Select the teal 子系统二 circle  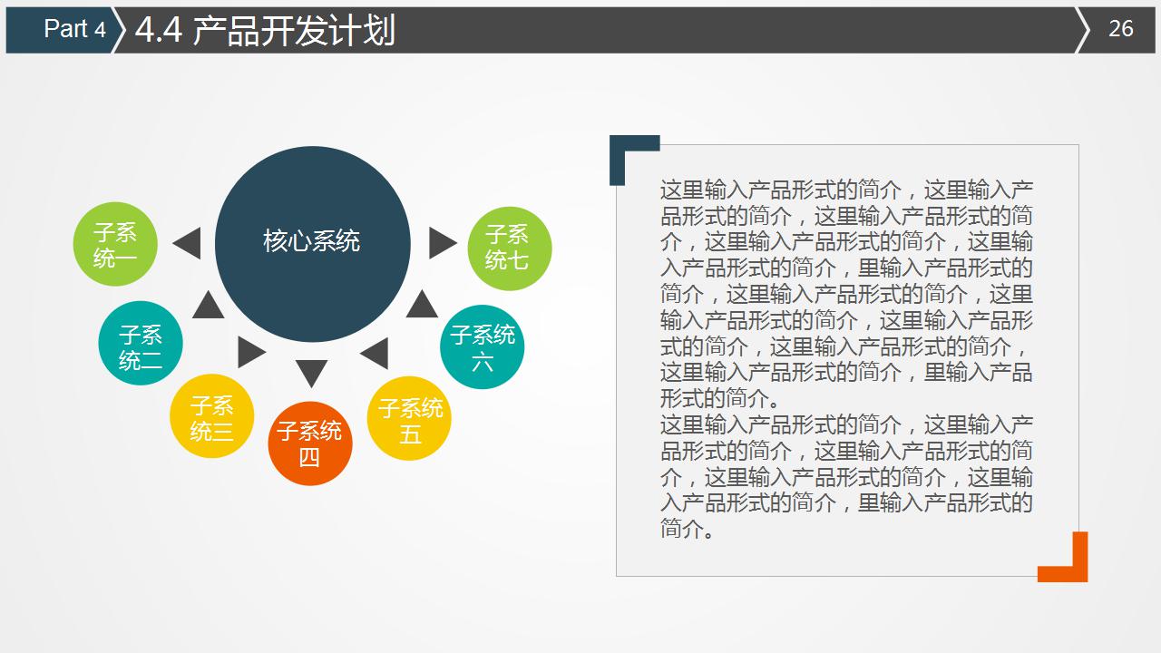(x=140, y=343)
